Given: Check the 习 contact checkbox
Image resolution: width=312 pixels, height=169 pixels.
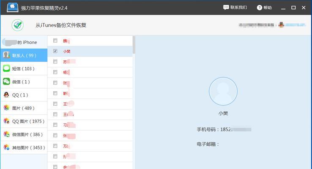Looking at the screenshot, I should [55, 125].
